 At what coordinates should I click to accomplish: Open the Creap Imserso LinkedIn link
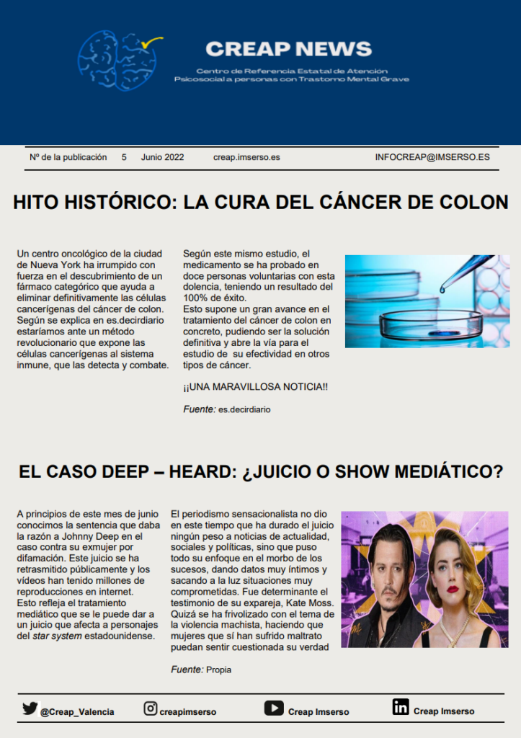click(444, 711)
